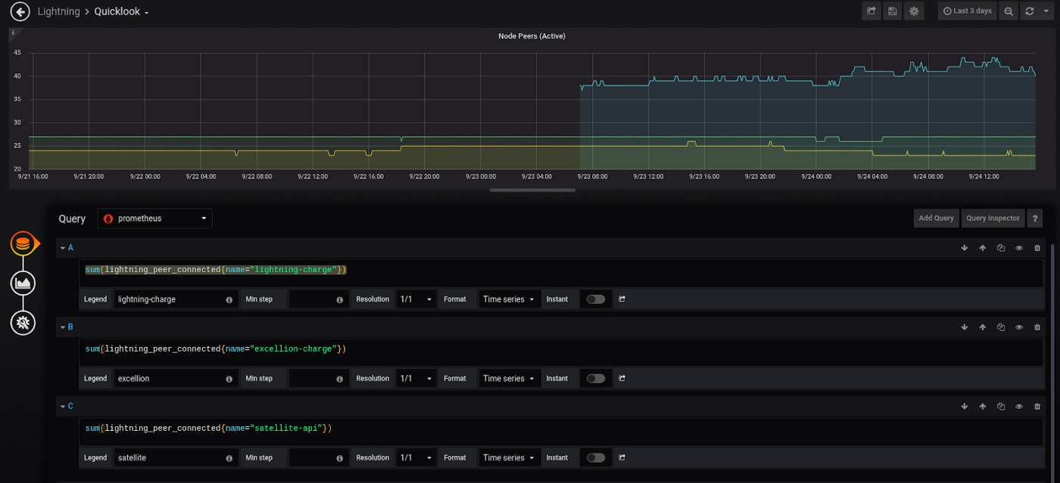Viewport: 1060px width, 483px height.
Task: Open Format dropdown for query B
Action: [510, 379]
